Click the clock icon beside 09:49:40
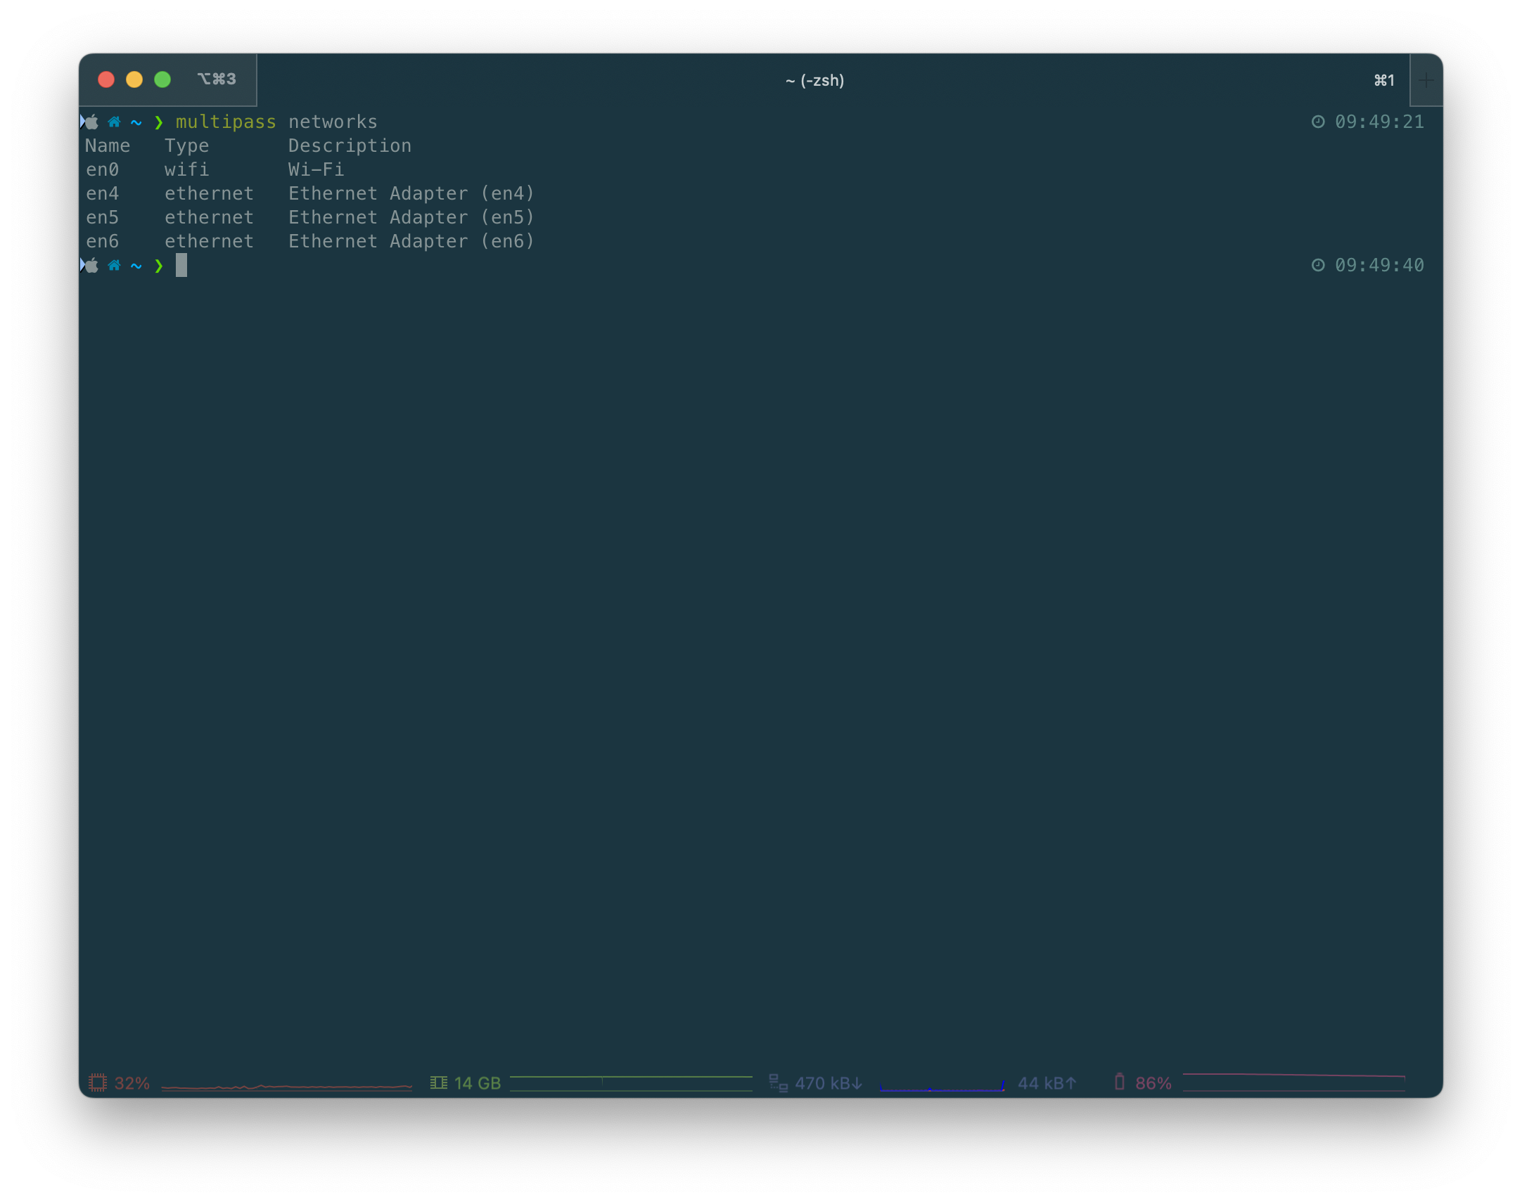 click(1318, 264)
